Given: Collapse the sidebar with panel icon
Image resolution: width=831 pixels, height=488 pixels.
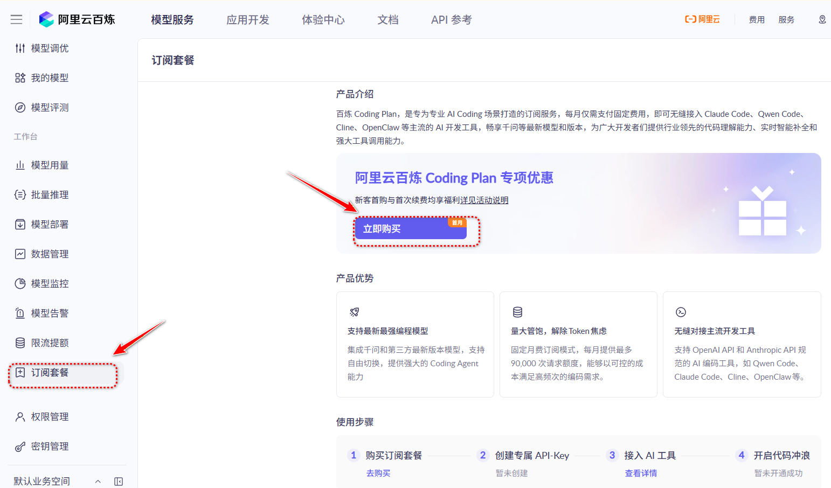Looking at the screenshot, I should pyautogui.click(x=119, y=482).
